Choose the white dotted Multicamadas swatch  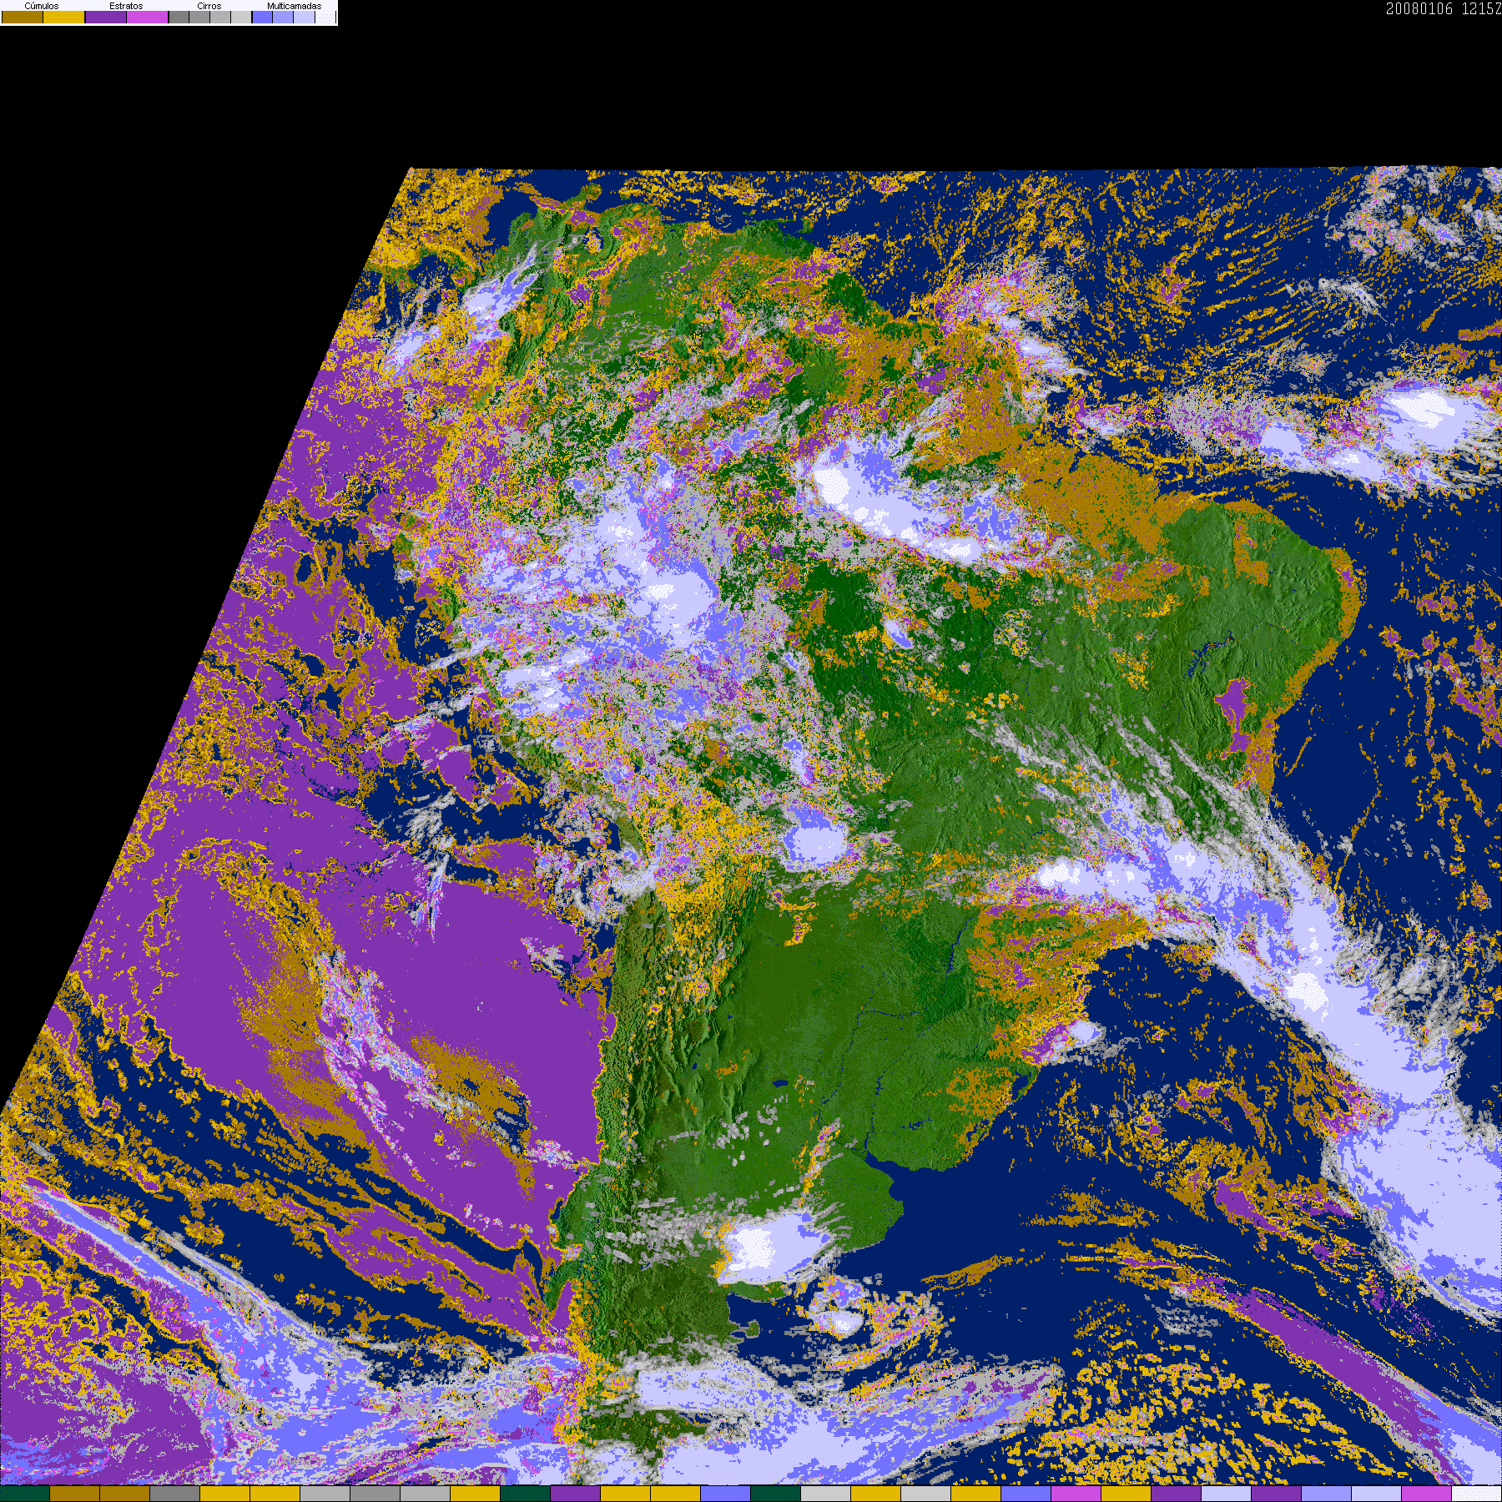point(325,18)
